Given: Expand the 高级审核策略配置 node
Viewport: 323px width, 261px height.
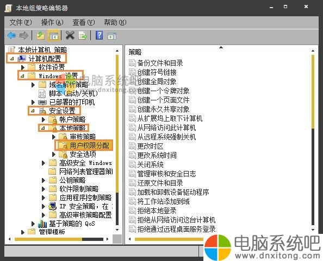Looking at the screenshot, I should (44, 215).
